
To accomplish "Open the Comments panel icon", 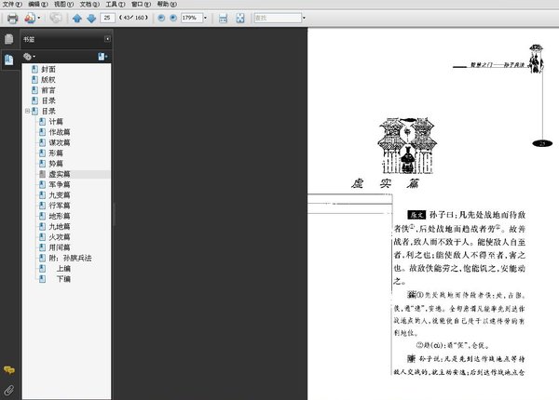I will pyautogui.click(x=8, y=370).
